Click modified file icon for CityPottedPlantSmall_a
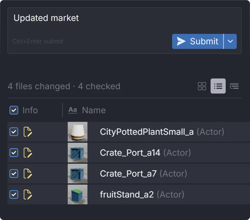This screenshot has height=220, width=250. pyautogui.click(x=28, y=132)
